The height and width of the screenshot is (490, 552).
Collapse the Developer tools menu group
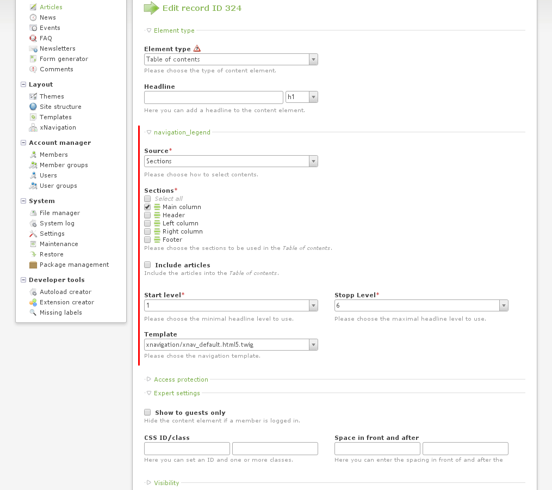23,280
